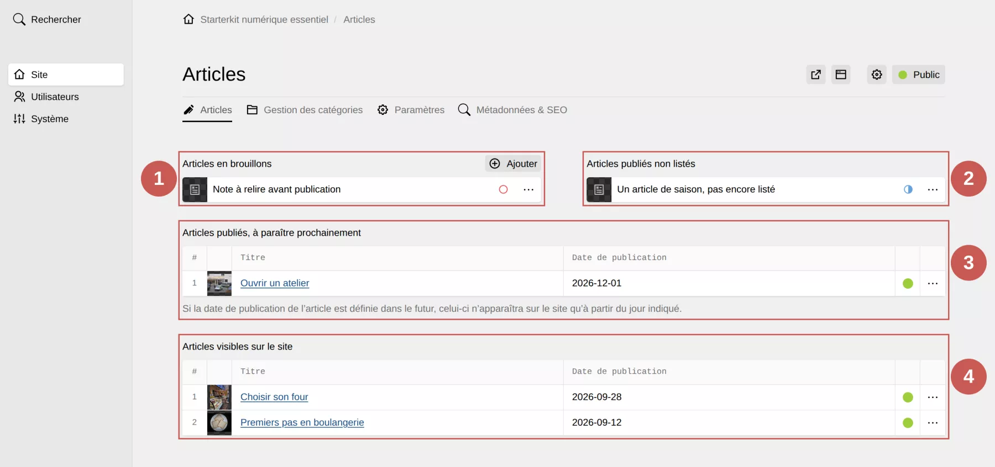Image resolution: width=995 pixels, height=467 pixels.
Task: Toggle draft status of 'Note à relire avant publication'
Action: 503,189
